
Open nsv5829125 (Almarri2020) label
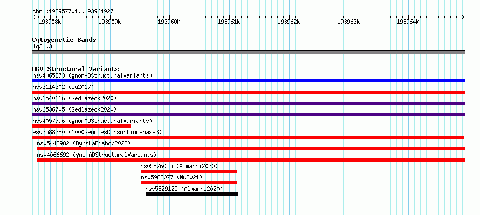(184, 189)
